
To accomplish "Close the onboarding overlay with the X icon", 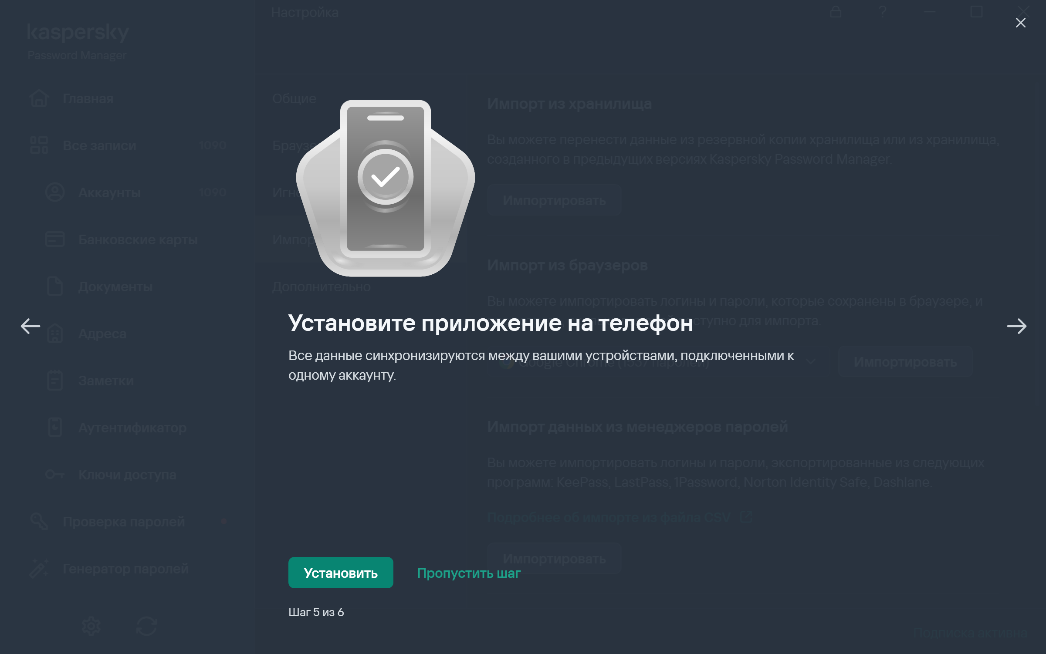I will (x=1020, y=23).
